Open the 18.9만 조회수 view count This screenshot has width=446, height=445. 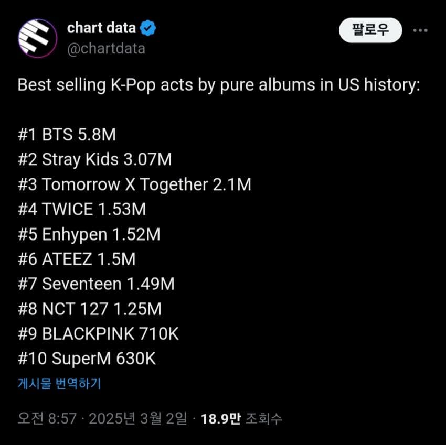pos(241,419)
